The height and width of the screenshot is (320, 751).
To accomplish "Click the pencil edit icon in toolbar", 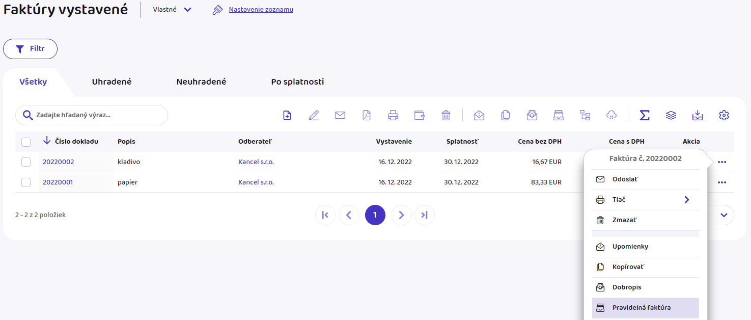I will (314, 115).
